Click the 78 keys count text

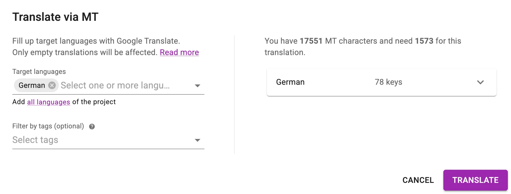point(388,82)
